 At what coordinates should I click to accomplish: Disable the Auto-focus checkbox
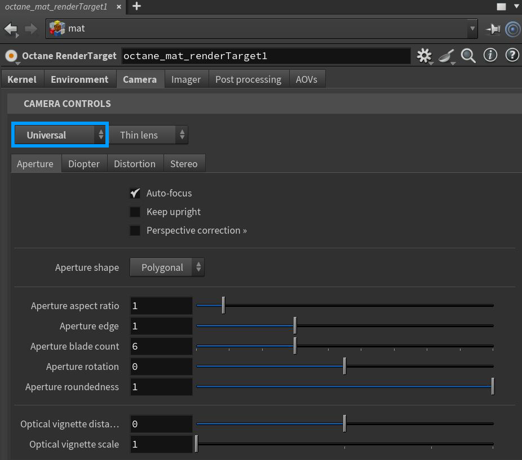(135, 193)
